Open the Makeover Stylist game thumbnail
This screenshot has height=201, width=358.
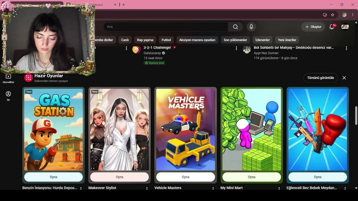[119, 130]
